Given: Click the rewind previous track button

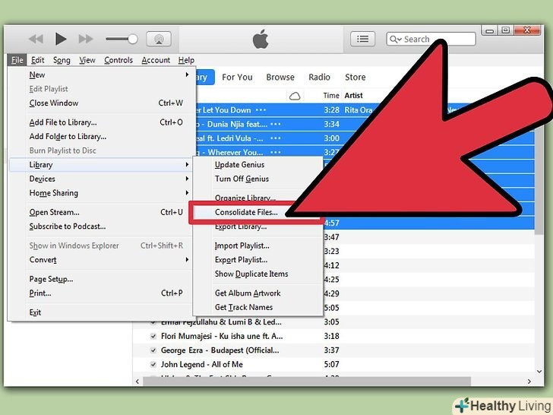Looking at the screenshot, I should (36, 39).
